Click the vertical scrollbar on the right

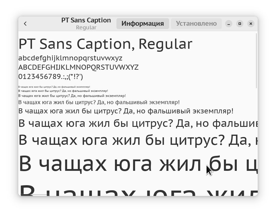(257, 61)
